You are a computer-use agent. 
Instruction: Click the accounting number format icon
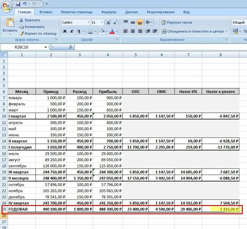coord(235,31)
